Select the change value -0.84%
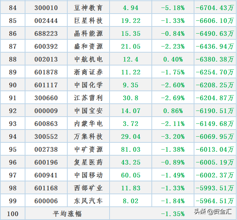Screen dimensions: 237x220 (173, 34)
